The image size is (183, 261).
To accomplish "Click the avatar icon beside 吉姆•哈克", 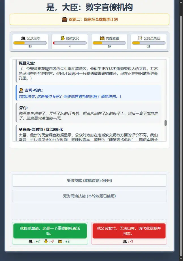I will point(21,90).
